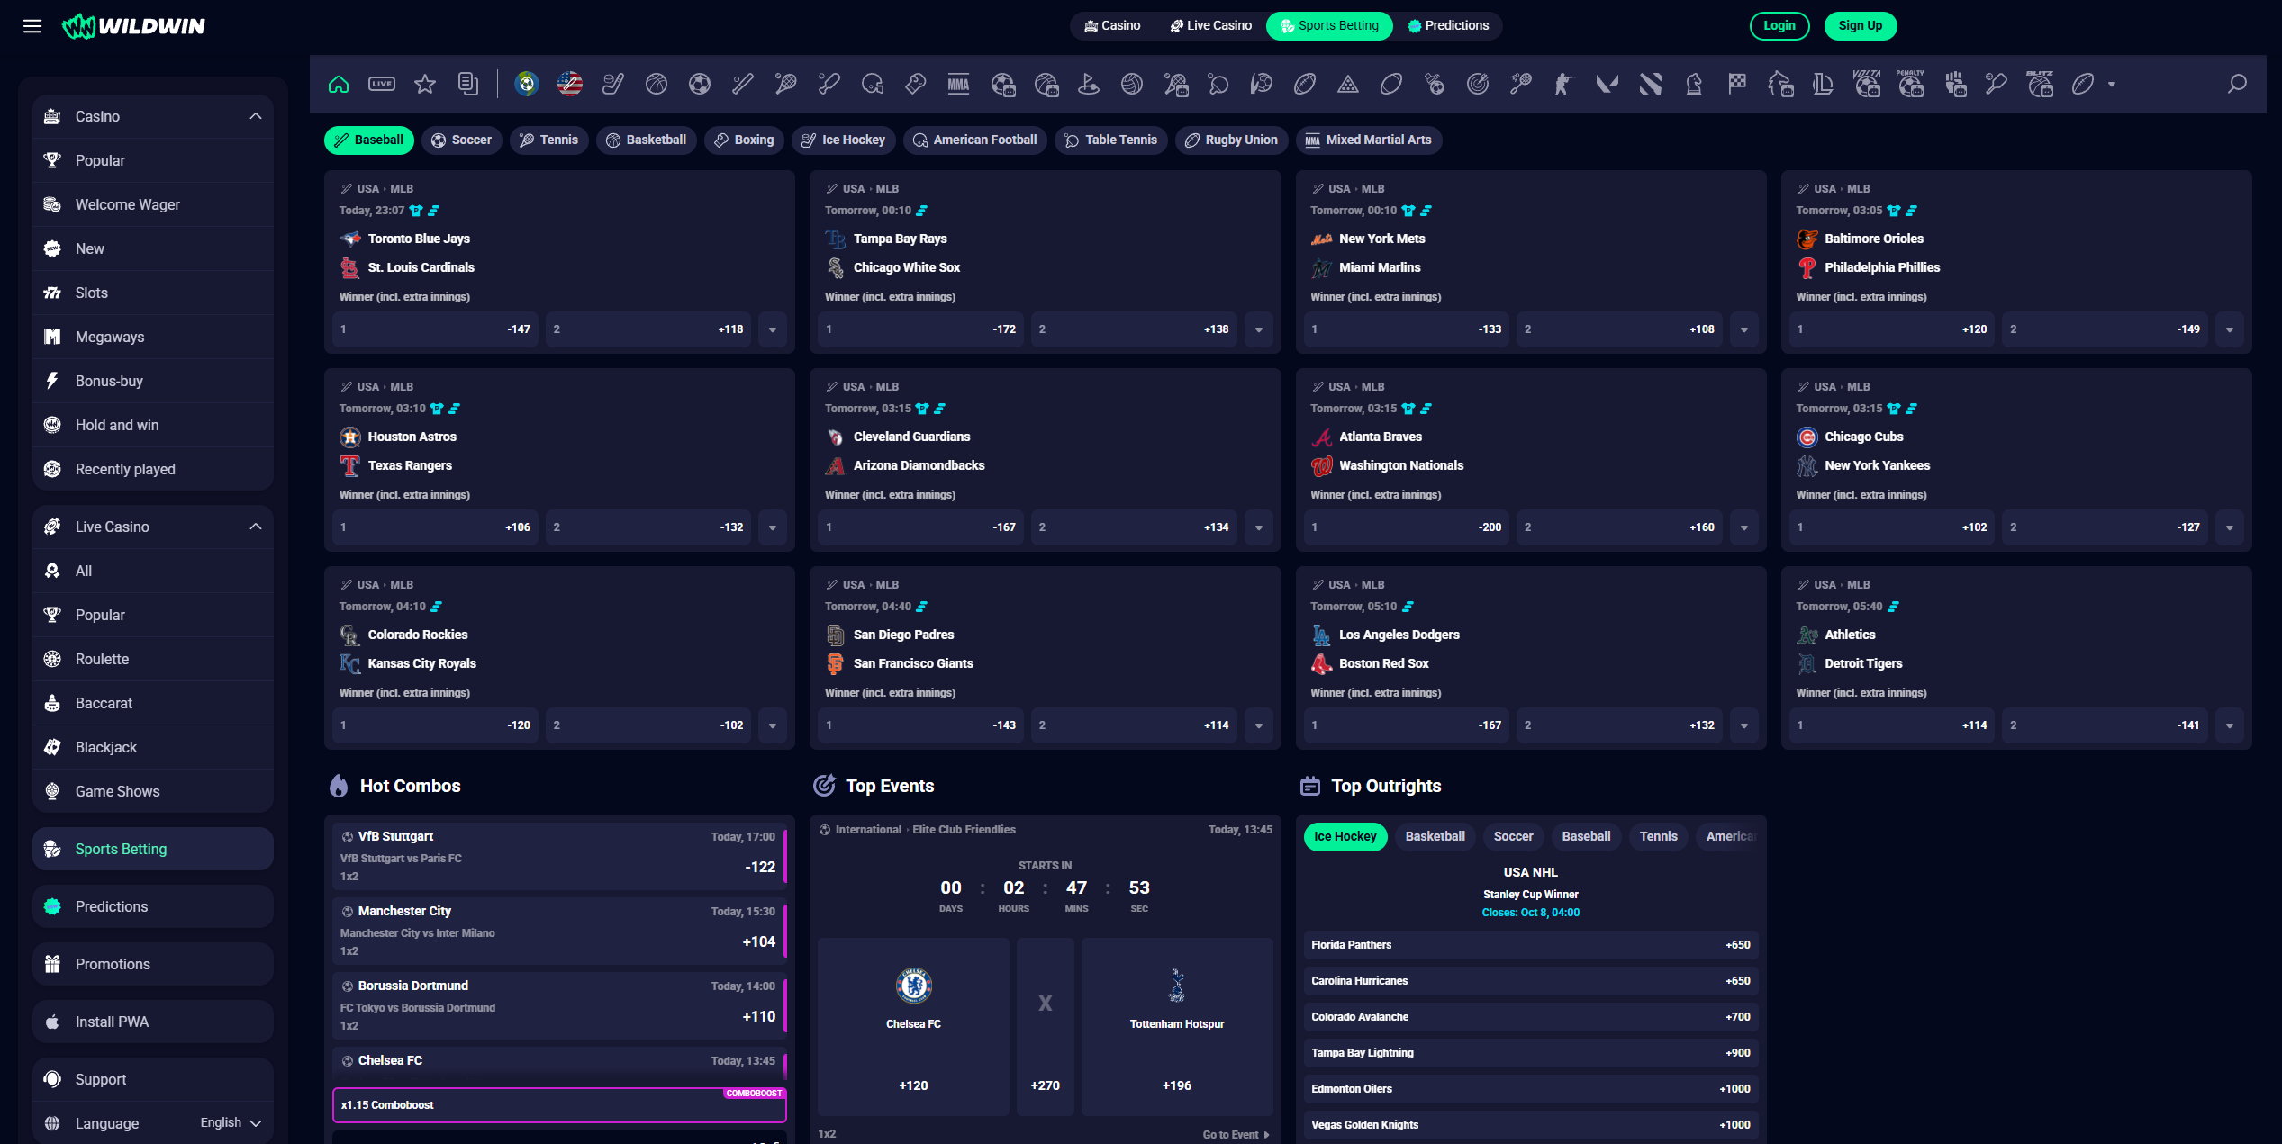Select the basketball icon in sports toolbar
Screen dimensions: 2282x1144
click(657, 85)
